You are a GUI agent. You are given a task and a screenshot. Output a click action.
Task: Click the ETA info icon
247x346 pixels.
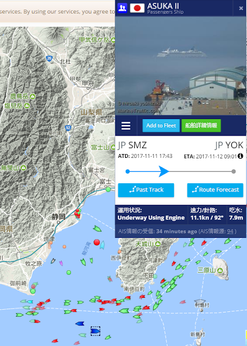pyautogui.click(x=240, y=156)
